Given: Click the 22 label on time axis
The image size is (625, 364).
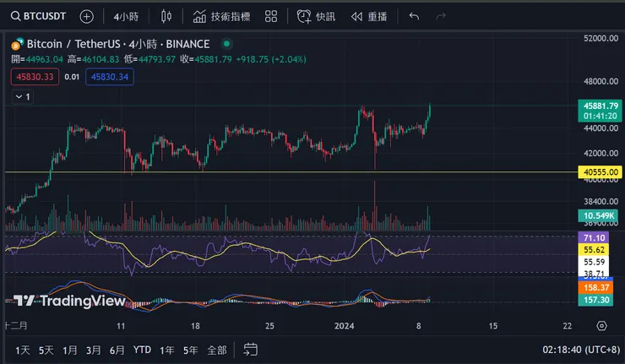Looking at the screenshot, I should tap(568, 326).
